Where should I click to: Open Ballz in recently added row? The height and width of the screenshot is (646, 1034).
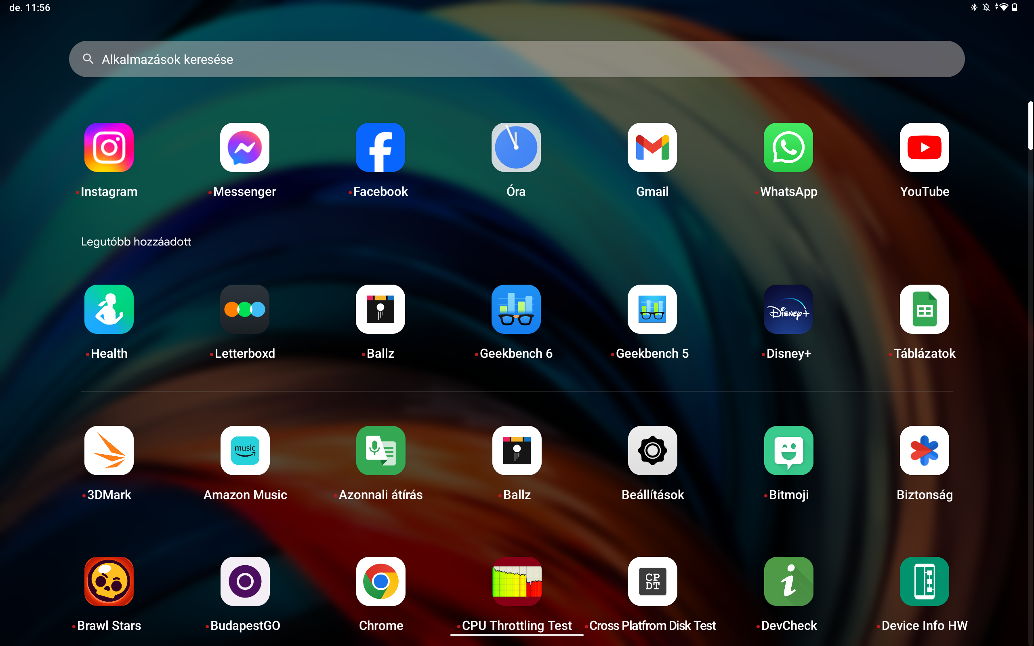380,309
